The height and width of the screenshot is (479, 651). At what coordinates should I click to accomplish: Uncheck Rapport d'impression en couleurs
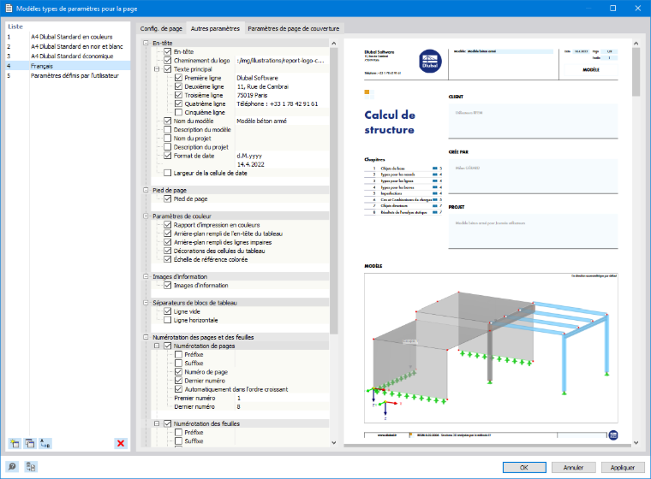click(x=168, y=225)
